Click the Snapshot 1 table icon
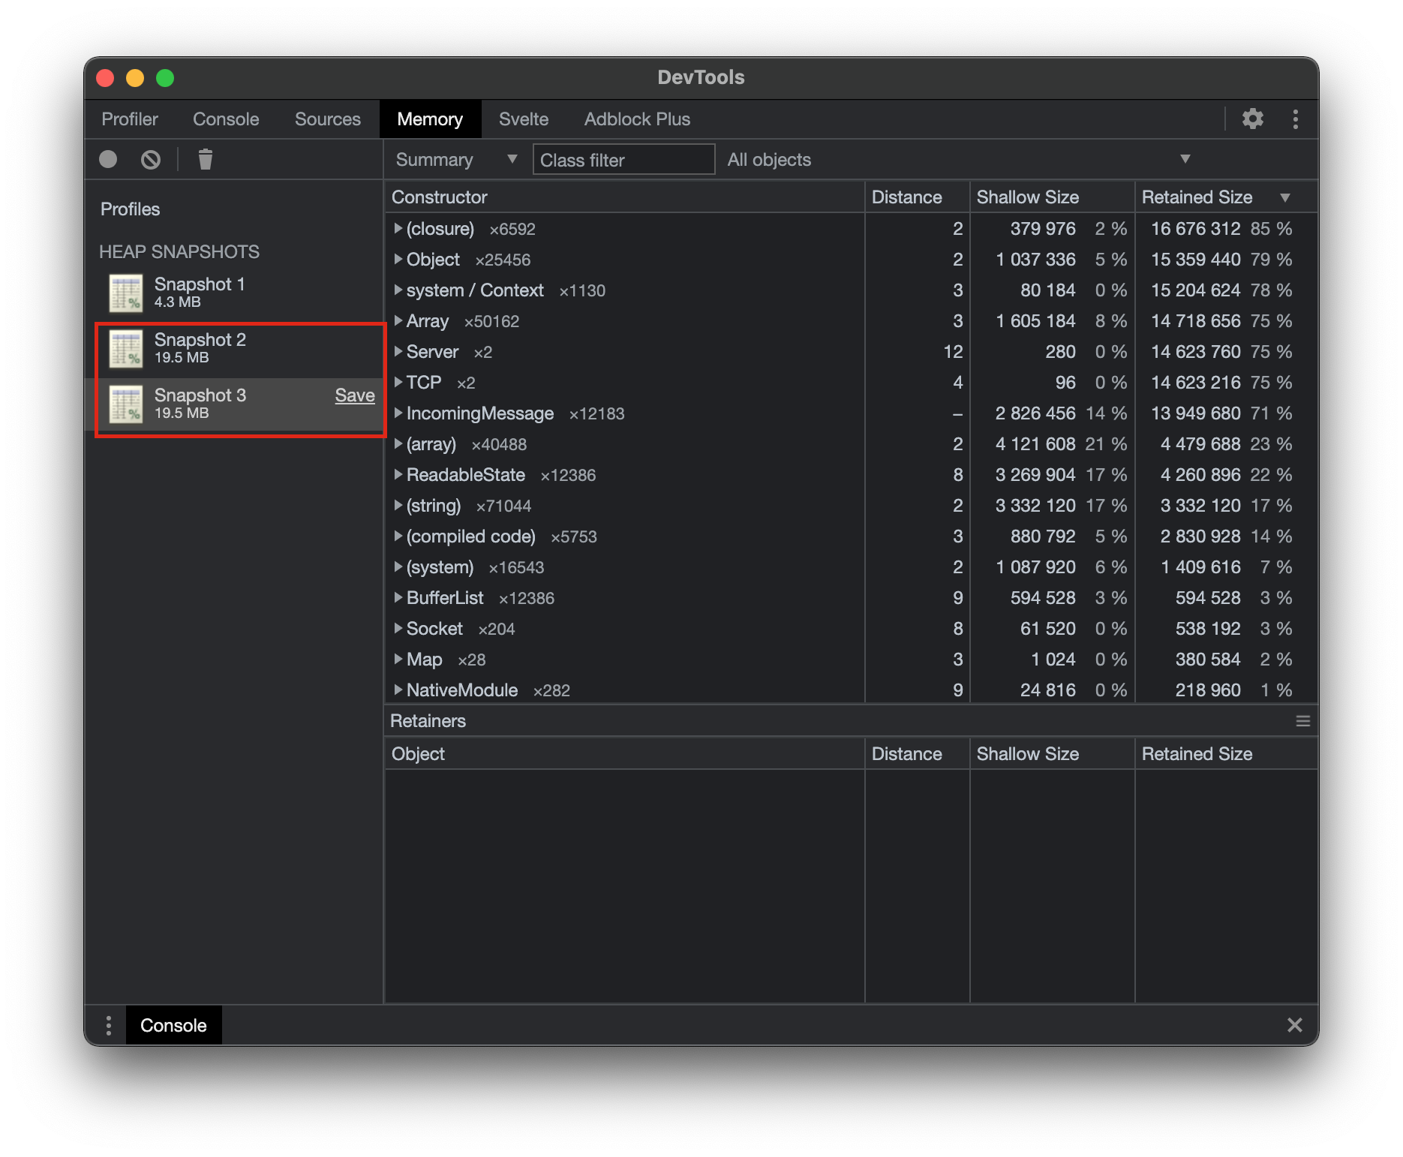 pyautogui.click(x=125, y=293)
